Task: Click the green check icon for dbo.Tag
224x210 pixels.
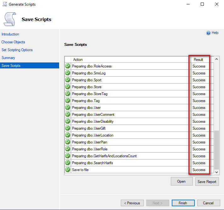Action: click(68, 100)
